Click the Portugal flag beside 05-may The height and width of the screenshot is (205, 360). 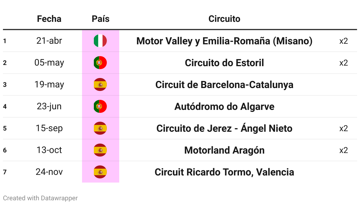point(100,63)
